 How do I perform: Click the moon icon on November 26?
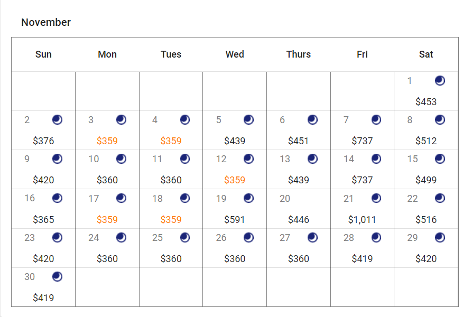click(x=248, y=238)
